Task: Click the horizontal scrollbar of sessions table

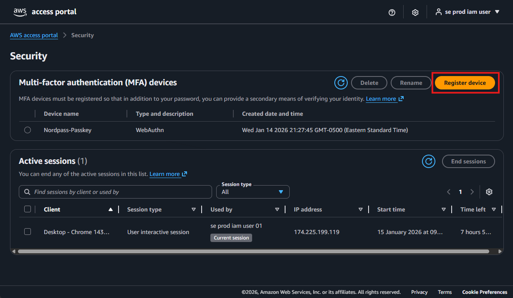Action: pyautogui.click(x=253, y=252)
